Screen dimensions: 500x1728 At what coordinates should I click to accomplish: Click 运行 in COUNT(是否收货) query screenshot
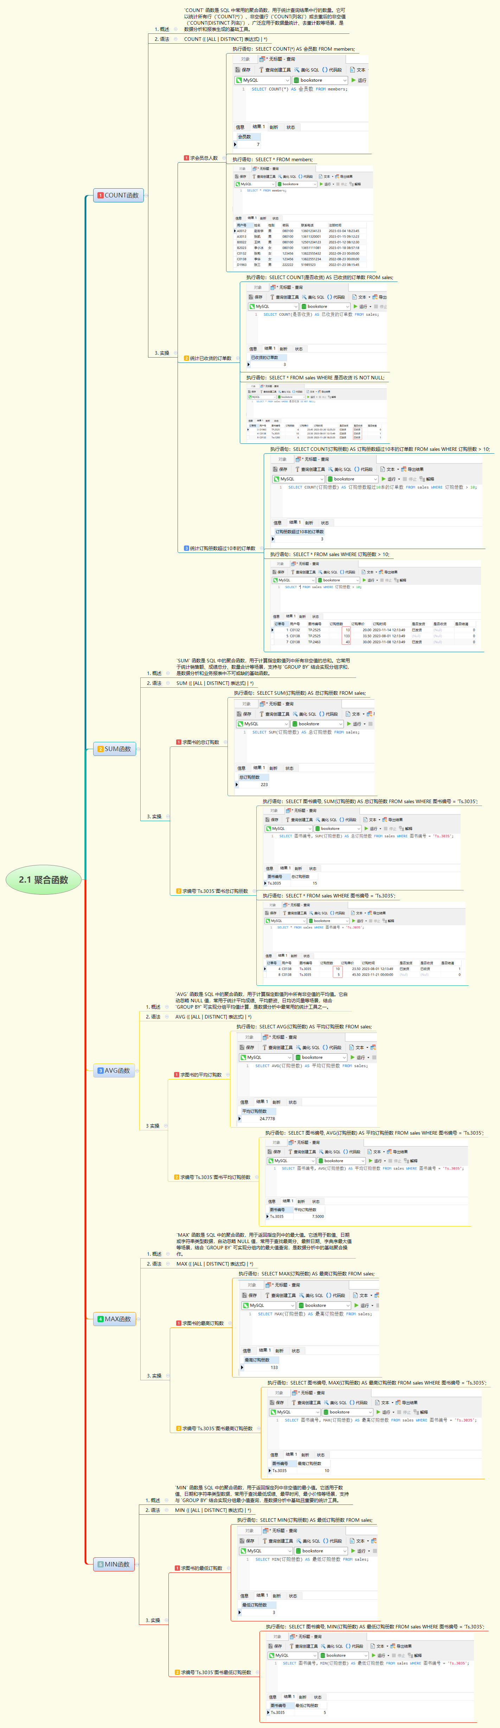pyautogui.click(x=361, y=307)
